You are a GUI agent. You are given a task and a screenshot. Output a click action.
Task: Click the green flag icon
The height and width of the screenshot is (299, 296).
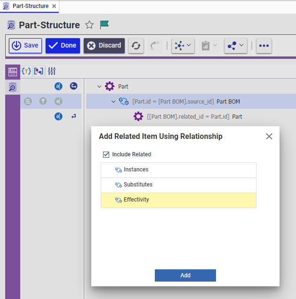104,25
